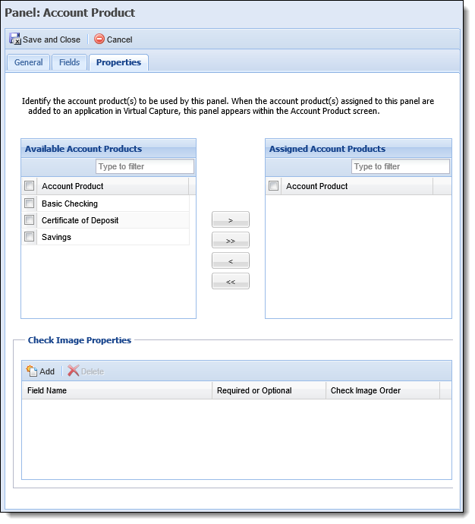
Task: Click Account Product header in Assigned list
Action: click(x=357, y=186)
